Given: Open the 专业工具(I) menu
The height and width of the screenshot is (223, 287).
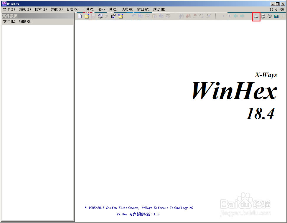Looking at the screenshot, I should pos(108,9).
